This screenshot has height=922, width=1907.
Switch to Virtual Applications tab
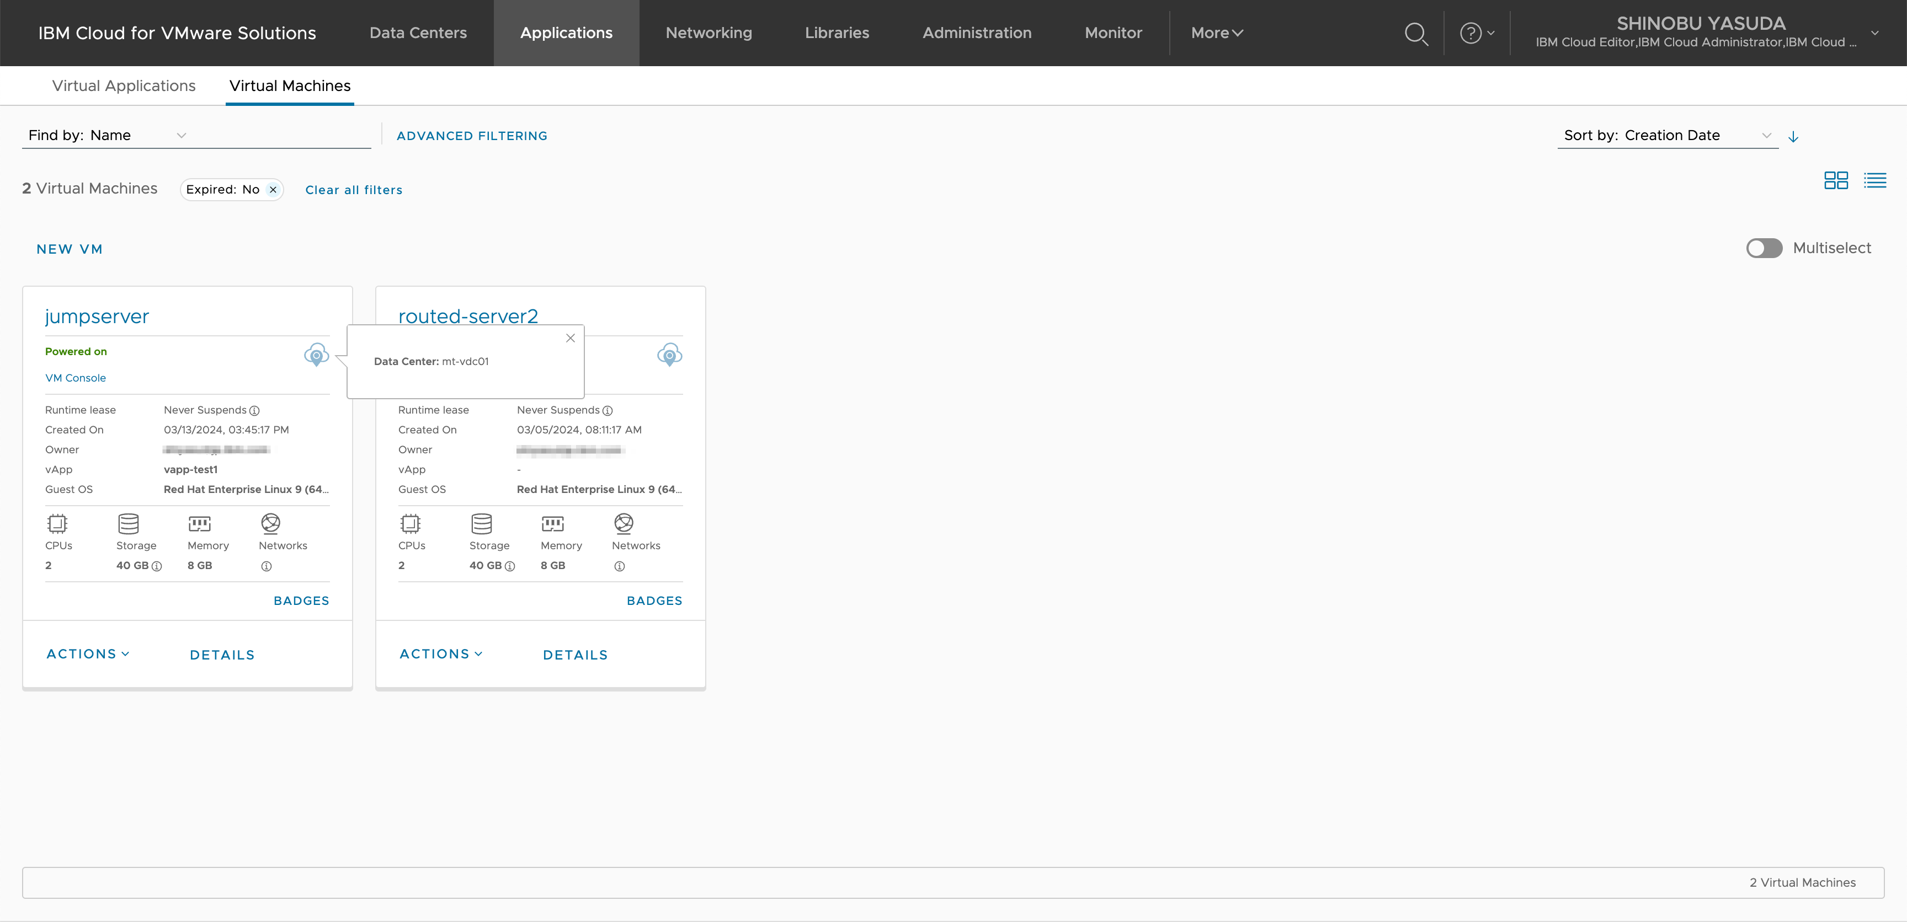coord(124,86)
